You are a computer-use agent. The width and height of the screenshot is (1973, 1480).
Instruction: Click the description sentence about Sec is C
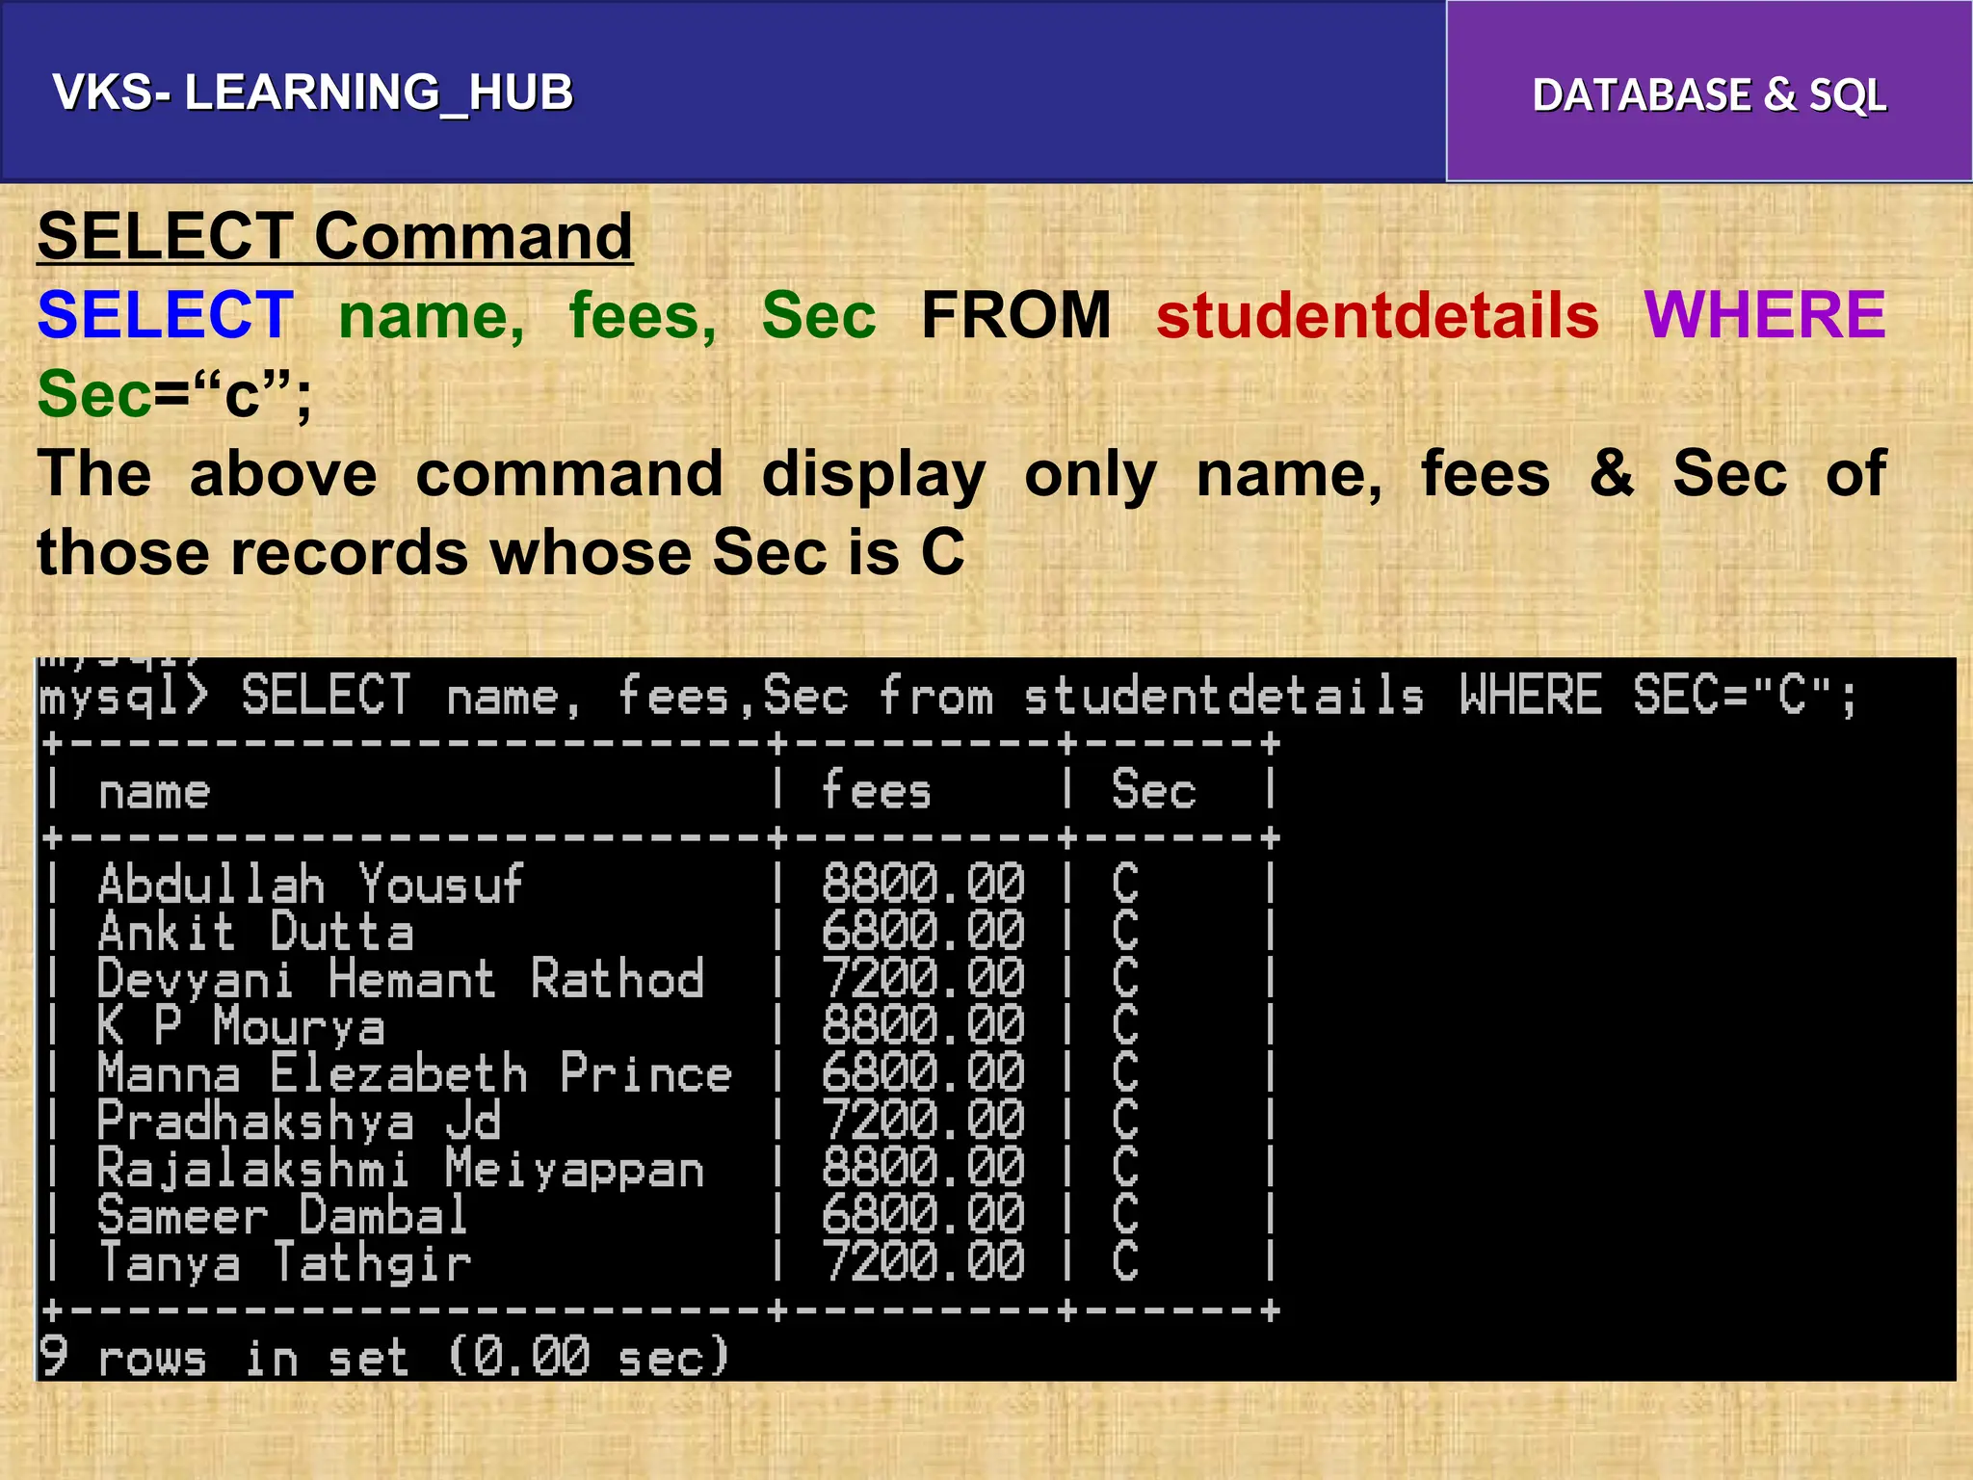tap(961, 514)
